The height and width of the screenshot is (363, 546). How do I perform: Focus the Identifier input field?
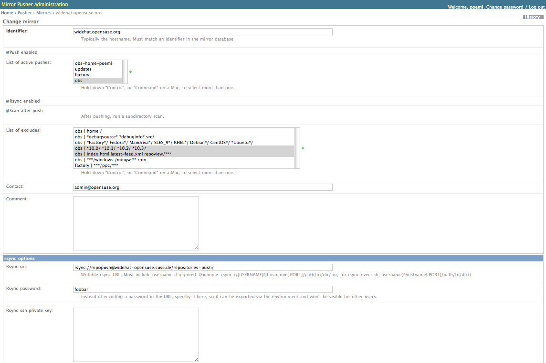pyautogui.click(x=203, y=31)
